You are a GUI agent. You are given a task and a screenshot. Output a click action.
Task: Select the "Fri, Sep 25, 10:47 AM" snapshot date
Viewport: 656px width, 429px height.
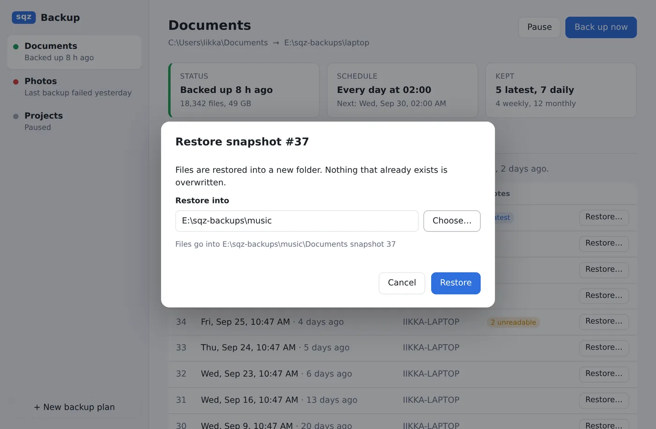click(246, 322)
